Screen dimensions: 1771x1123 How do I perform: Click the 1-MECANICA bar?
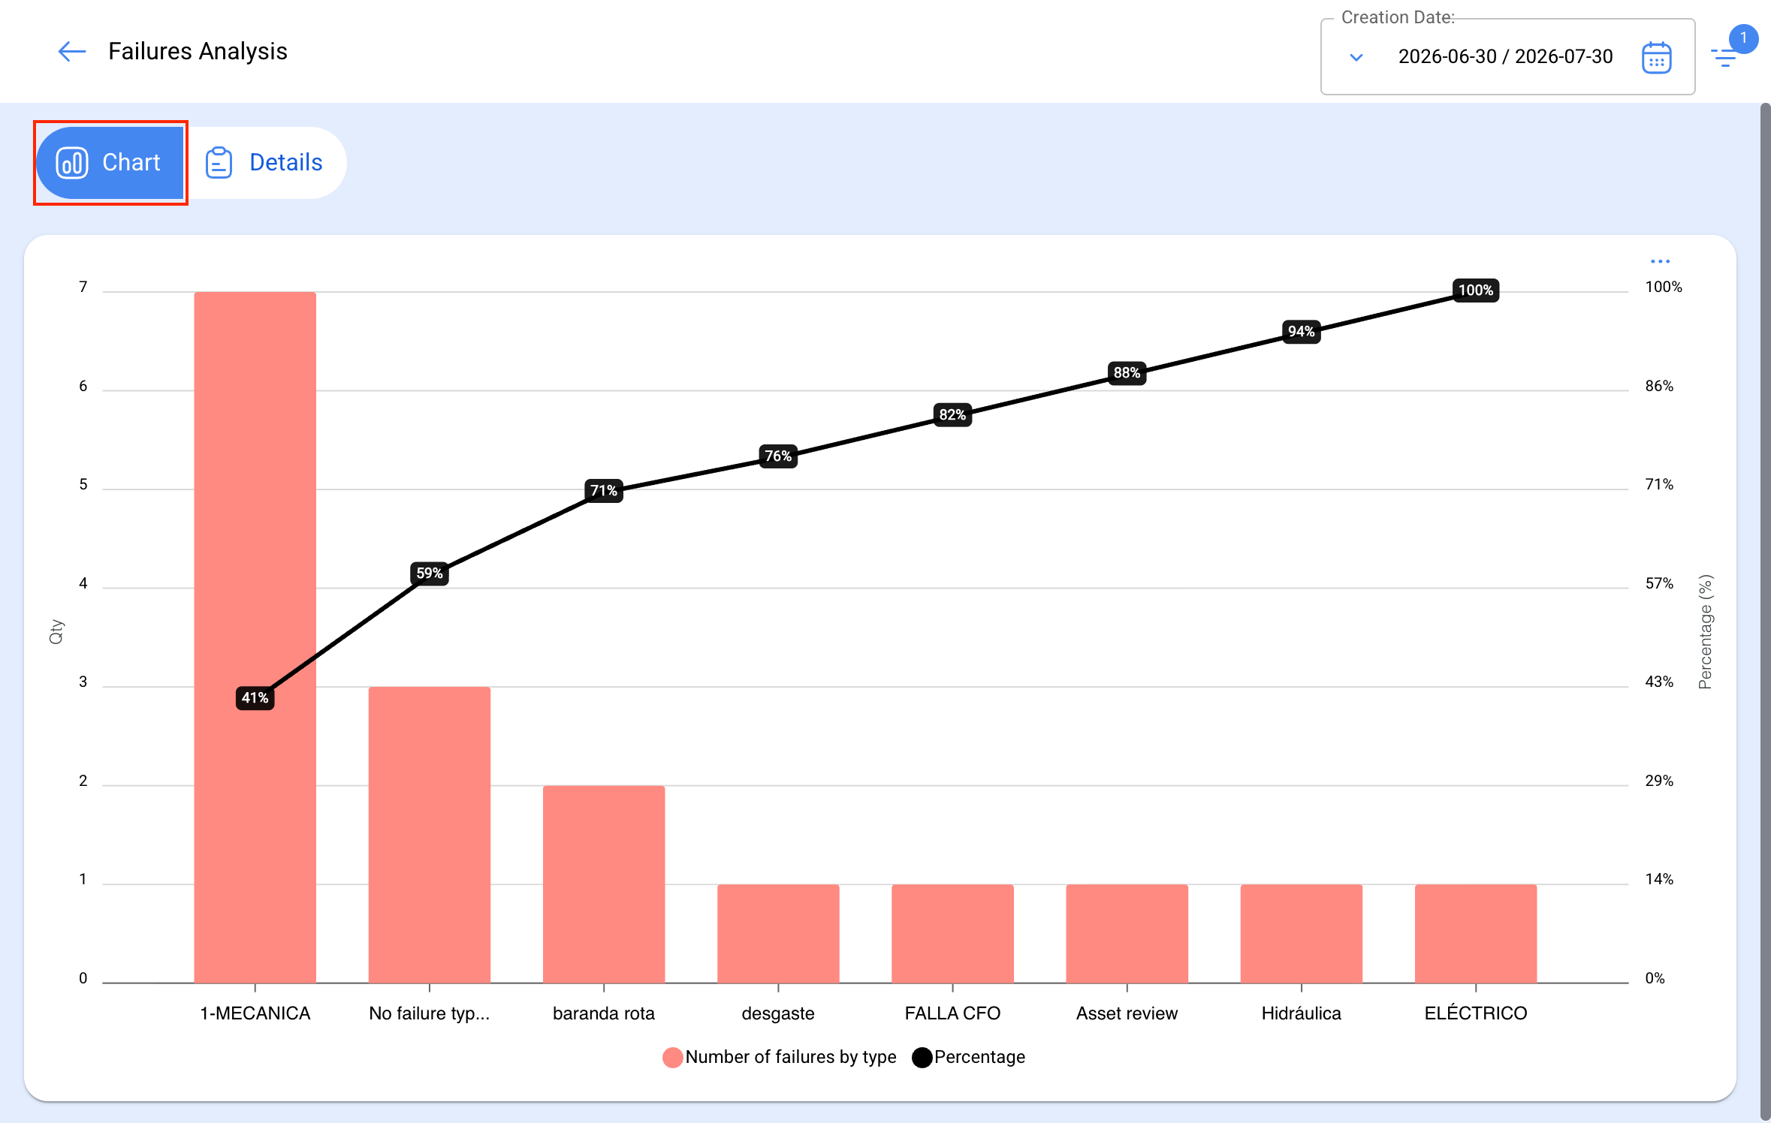255,637
